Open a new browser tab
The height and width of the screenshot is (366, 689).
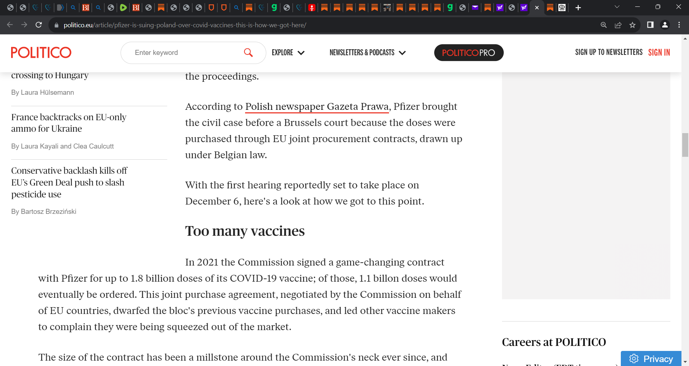point(578,8)
